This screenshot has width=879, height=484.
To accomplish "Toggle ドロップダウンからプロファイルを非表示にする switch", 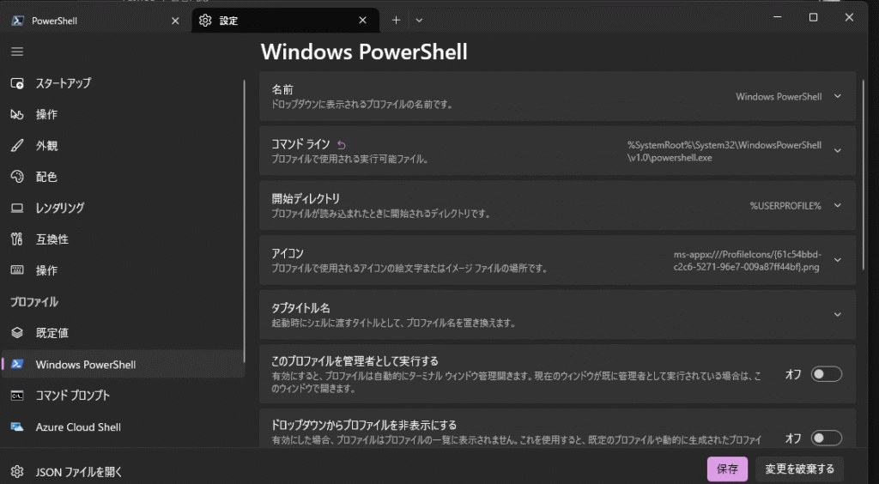I will pyautogui.click(x=827, y=438).
